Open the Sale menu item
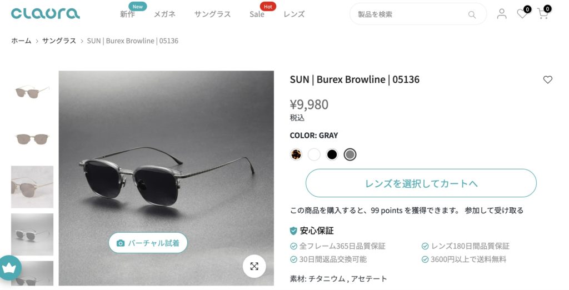569x290 pixels. [x=257, y=14]
